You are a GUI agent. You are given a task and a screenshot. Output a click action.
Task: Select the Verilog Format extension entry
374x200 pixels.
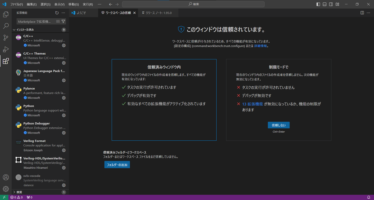[40, 146]
